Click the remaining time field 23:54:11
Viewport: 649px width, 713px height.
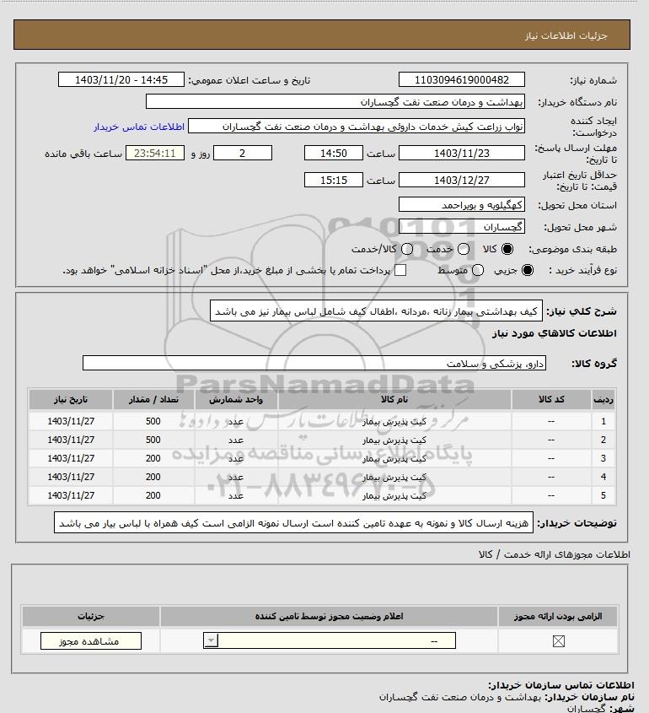155,154
